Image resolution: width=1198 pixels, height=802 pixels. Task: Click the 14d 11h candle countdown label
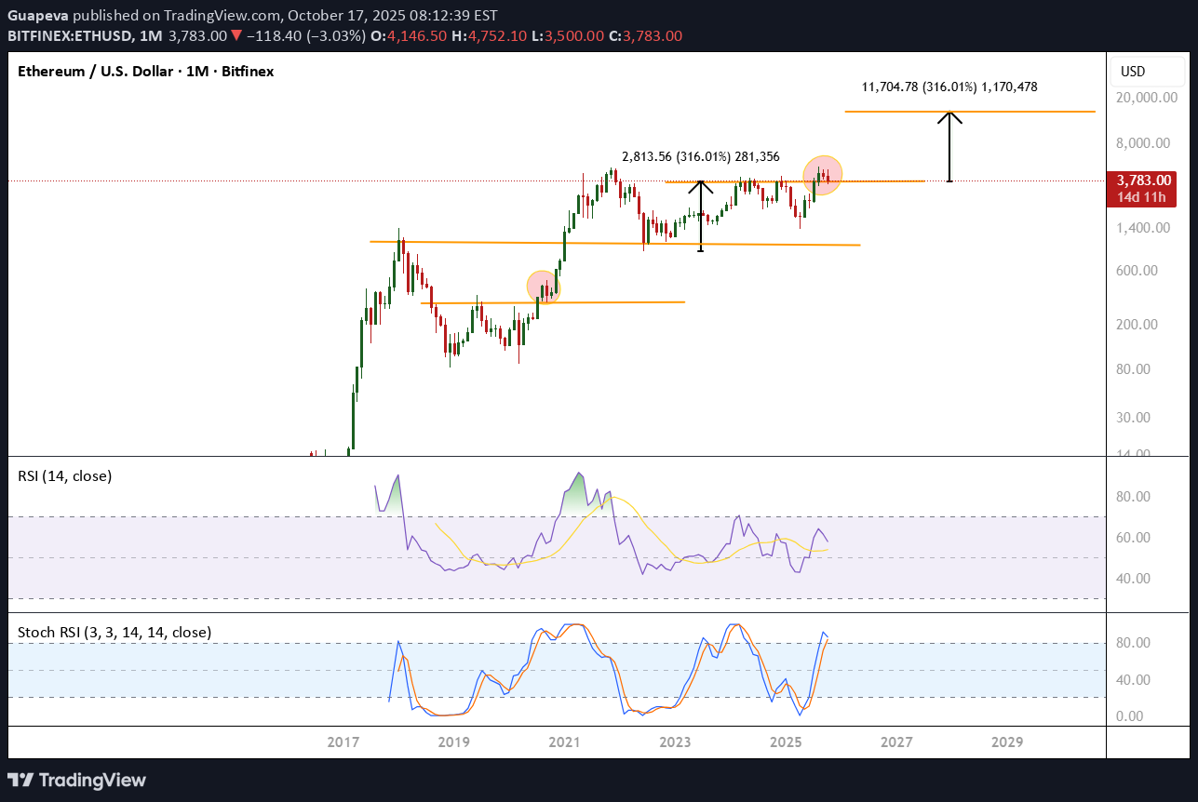1140,197
